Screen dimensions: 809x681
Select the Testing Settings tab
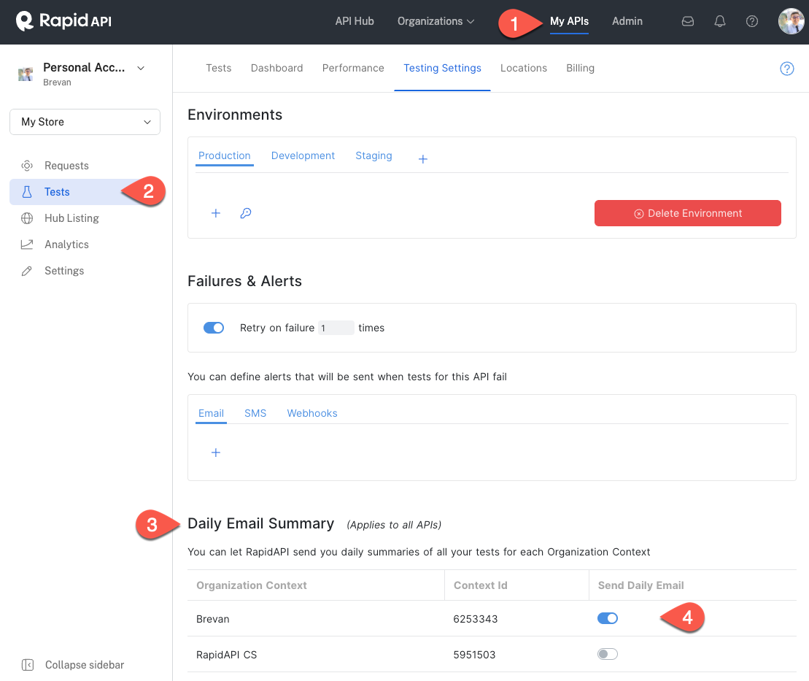tap(442, 68)
